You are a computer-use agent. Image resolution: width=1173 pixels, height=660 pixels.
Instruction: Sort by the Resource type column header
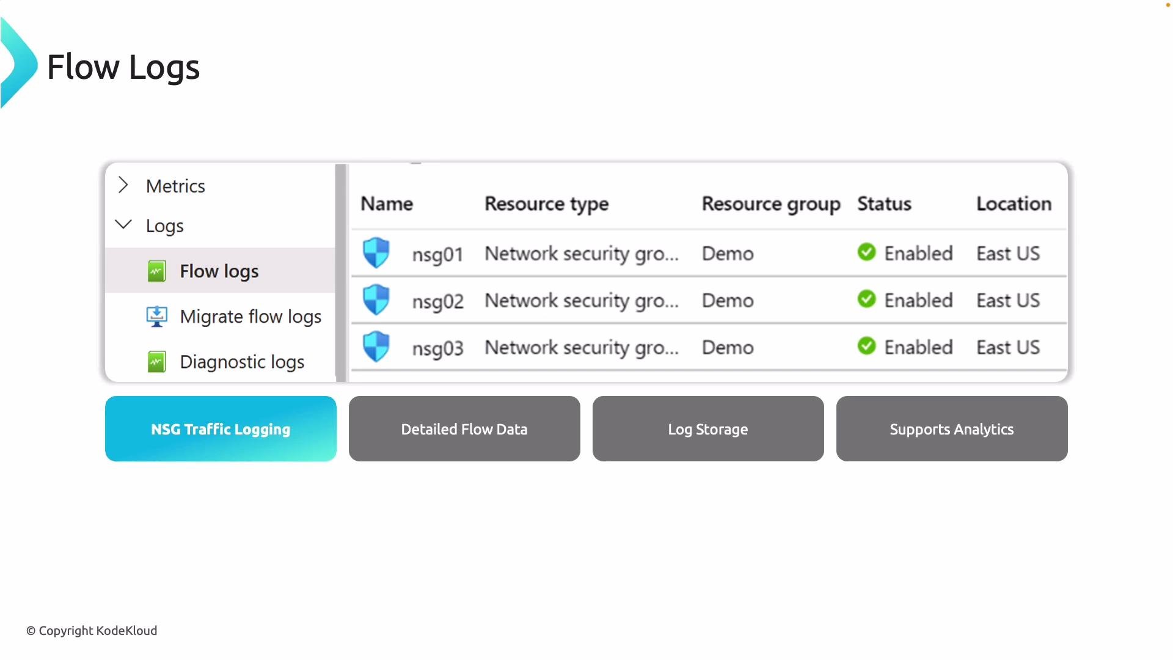pos(547,204)
